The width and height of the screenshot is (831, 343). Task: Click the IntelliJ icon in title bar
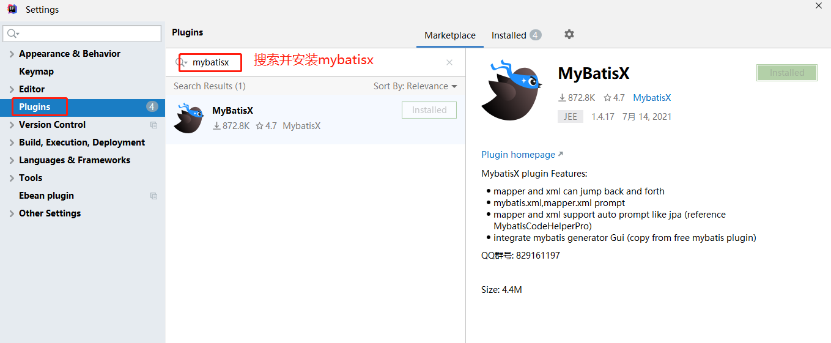[12, 9]
